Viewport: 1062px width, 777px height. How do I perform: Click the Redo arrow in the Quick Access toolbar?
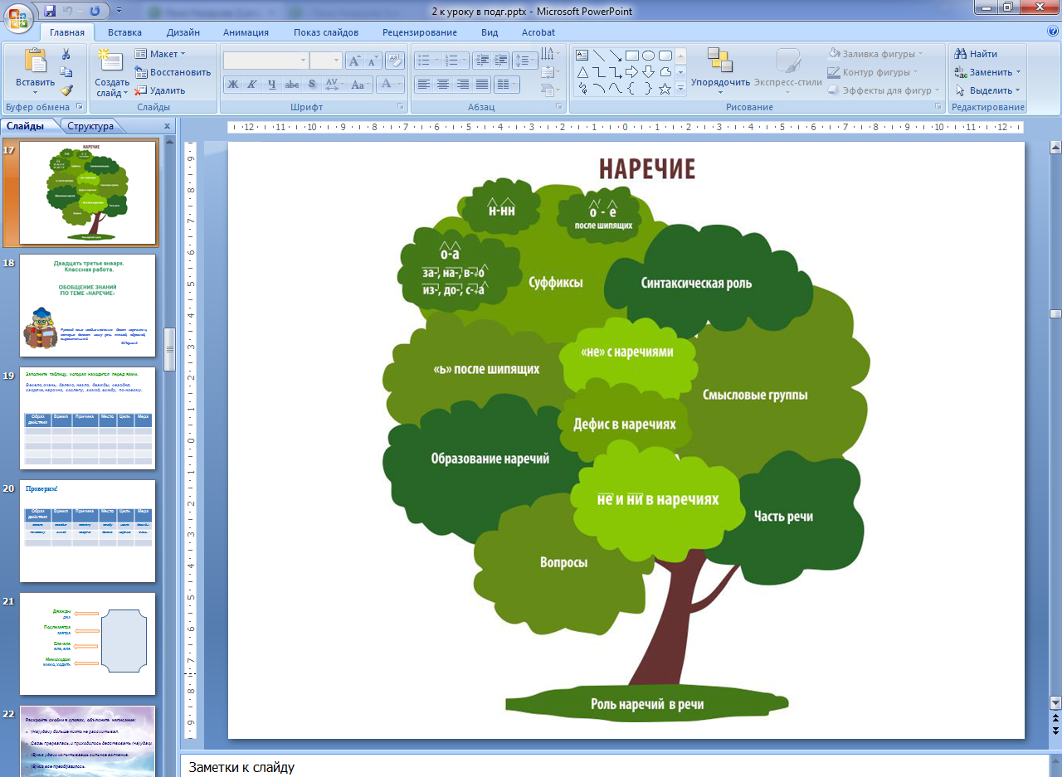tap(94, 11)
